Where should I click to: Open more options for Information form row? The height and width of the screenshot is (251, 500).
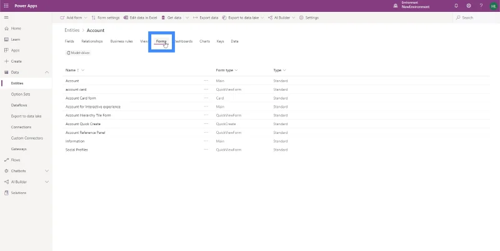click(x=206, y=141)
